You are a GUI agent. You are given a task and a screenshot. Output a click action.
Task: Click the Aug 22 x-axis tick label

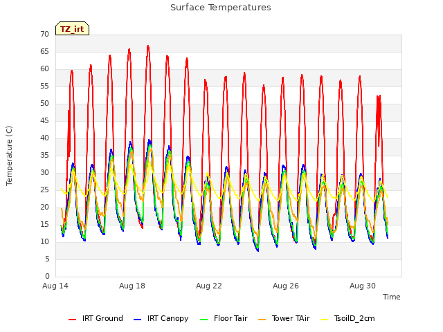209,286
